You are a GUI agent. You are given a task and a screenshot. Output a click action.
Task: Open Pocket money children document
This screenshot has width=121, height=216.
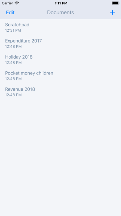[60, 75]
